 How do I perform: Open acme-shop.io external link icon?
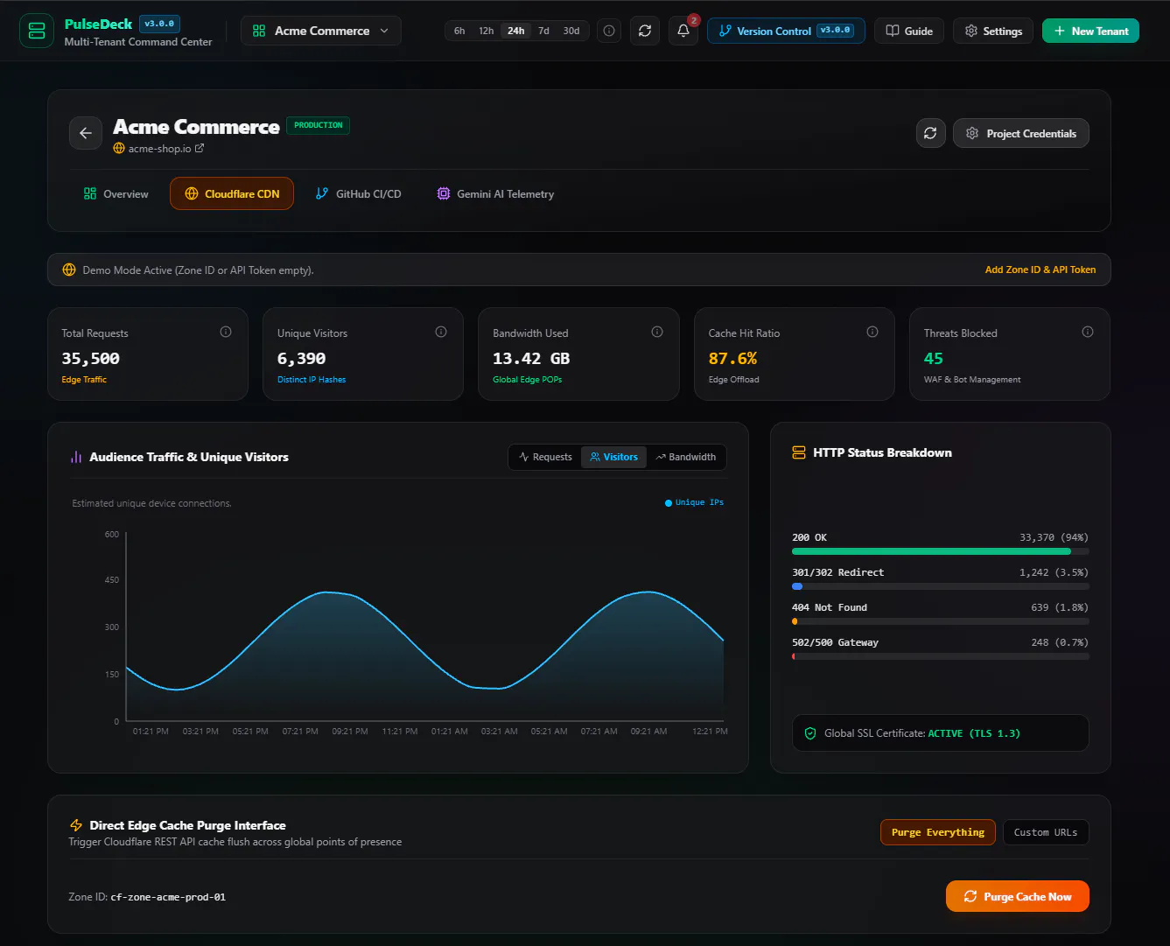pos(200,148)
